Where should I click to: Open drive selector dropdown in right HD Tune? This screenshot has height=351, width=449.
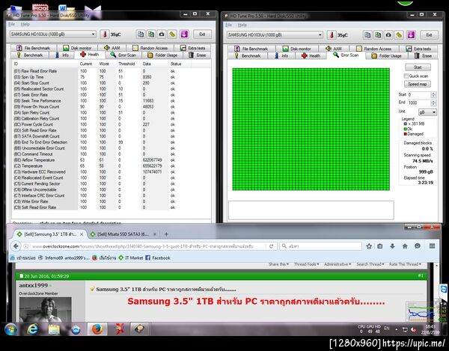[x=320, y=35]
